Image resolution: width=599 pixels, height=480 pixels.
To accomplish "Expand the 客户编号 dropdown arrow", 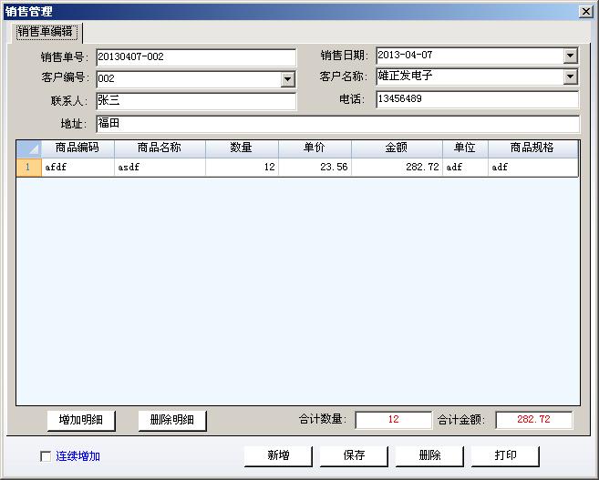I will pyautogui.click(x=287, y=79).
